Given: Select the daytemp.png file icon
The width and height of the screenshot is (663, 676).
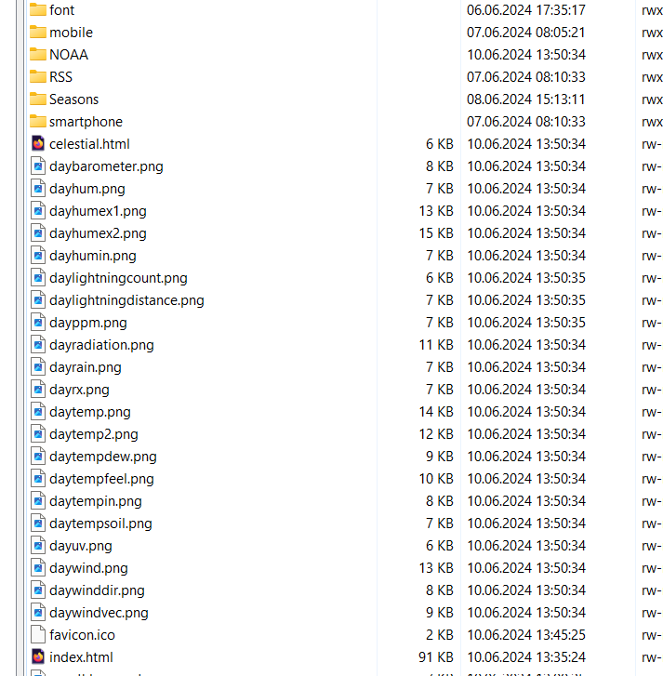Looking at the screenshot, I should pos(37,411).
